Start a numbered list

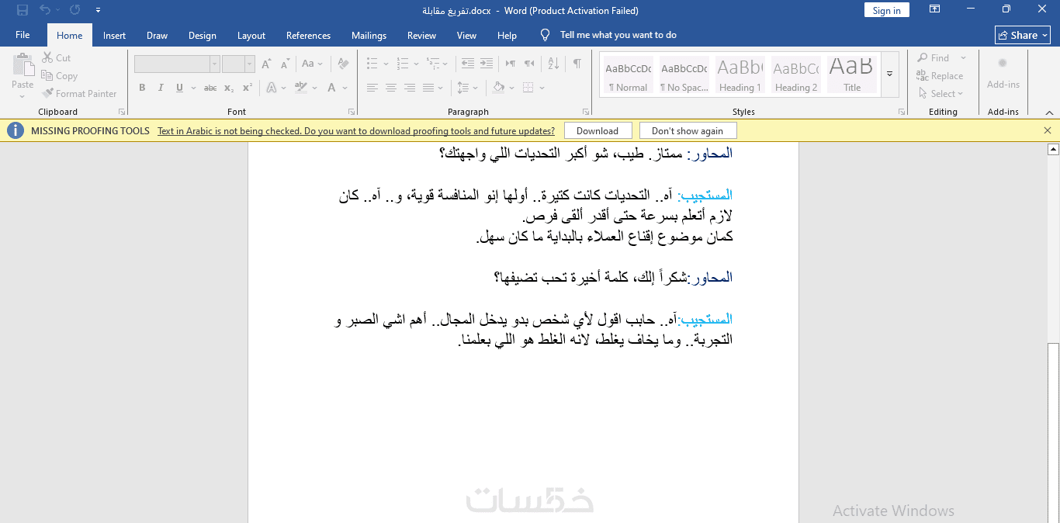coord(403,64)
